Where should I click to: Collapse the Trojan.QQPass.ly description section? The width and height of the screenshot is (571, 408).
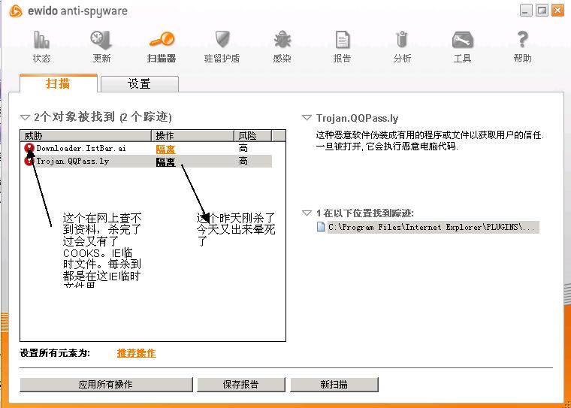tap(307, 118)
